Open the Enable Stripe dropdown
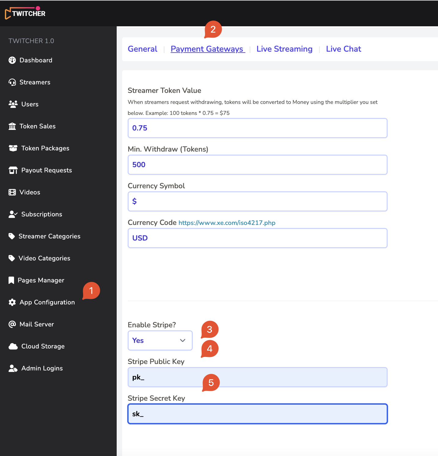Image resolution: width=438 pixels, height=456 pixels. (160, 340)
